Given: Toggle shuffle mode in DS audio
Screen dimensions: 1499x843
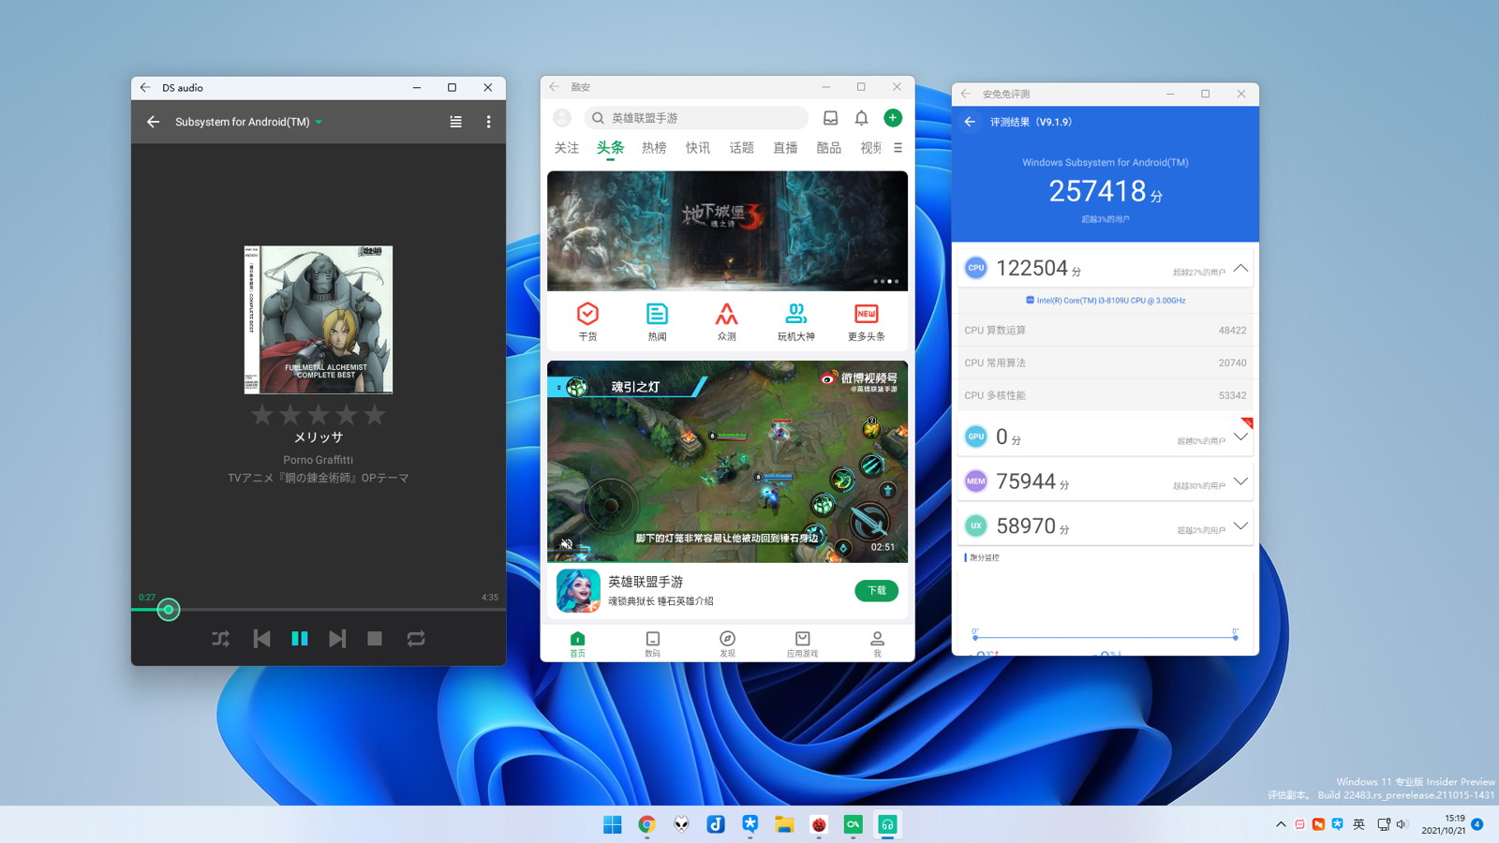Looking at the screenshot, I should point(221,639).
